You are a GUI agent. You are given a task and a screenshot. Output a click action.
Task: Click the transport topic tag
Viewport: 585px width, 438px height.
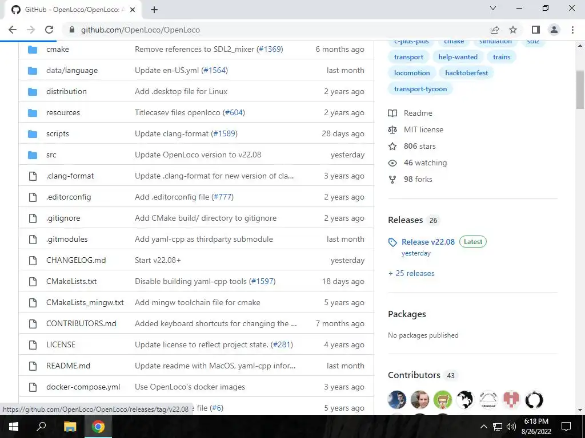[x=408, y=57]
